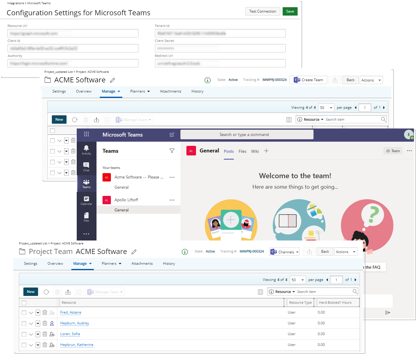The width and height of the screenshot is (419, 357).
Task: Open the Attachments tab in the lower project window
Action: click(x=142, y=264)
